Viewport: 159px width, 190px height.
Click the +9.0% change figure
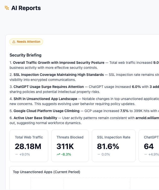(x=25, y=154)
